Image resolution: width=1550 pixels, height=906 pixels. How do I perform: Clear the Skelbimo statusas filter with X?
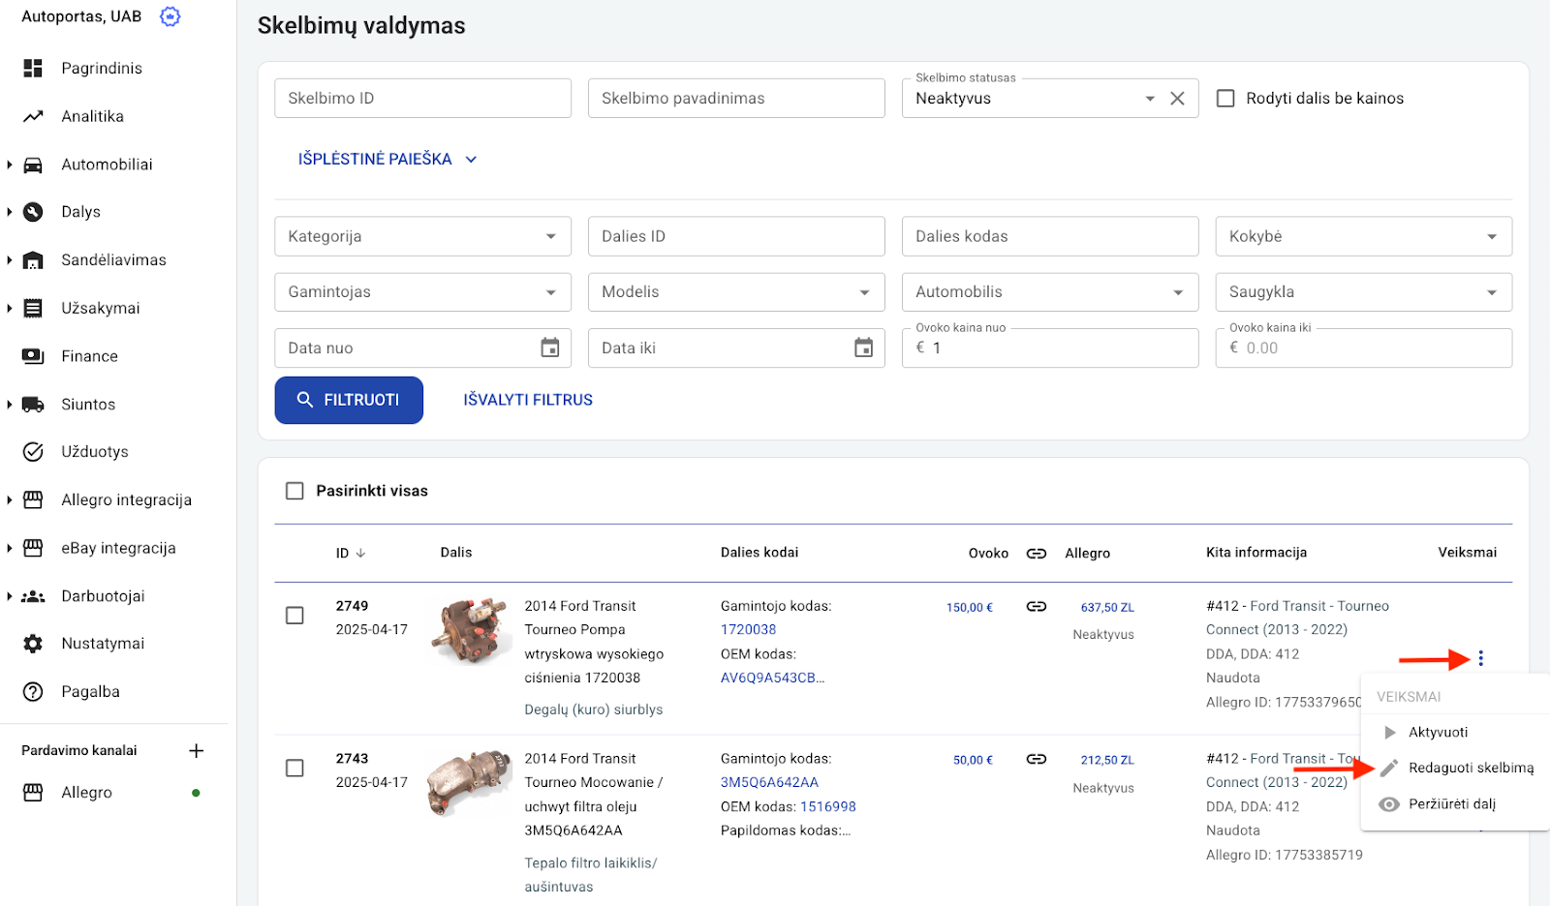[x=1177, y=99]
